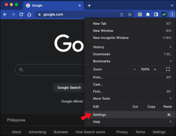
Task: Toggle the side panel icon
Action: [x=156, y=15]
